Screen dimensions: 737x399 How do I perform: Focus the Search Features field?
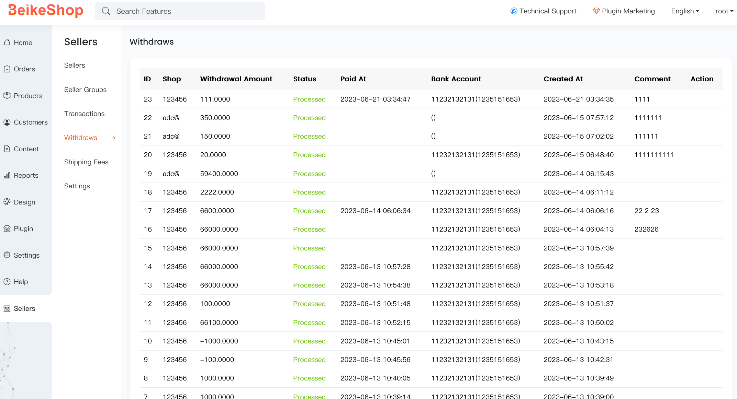(x=180, y=11)
